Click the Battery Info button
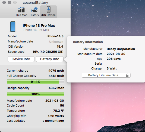Image resolution: width=145 pixels, height=132 pixels. click(x=50, y=59)
